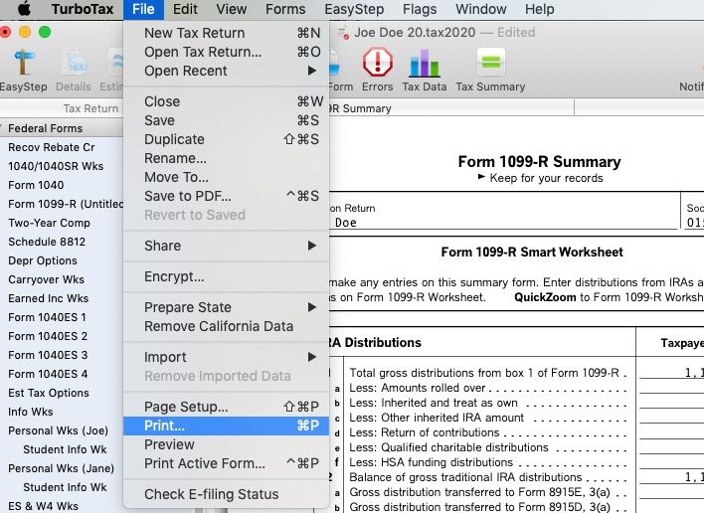Select Earned Inc Wks form
This screenshot has height=513, width=704.
point(49,298)
